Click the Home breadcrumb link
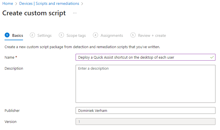 [x=7, y=4]
